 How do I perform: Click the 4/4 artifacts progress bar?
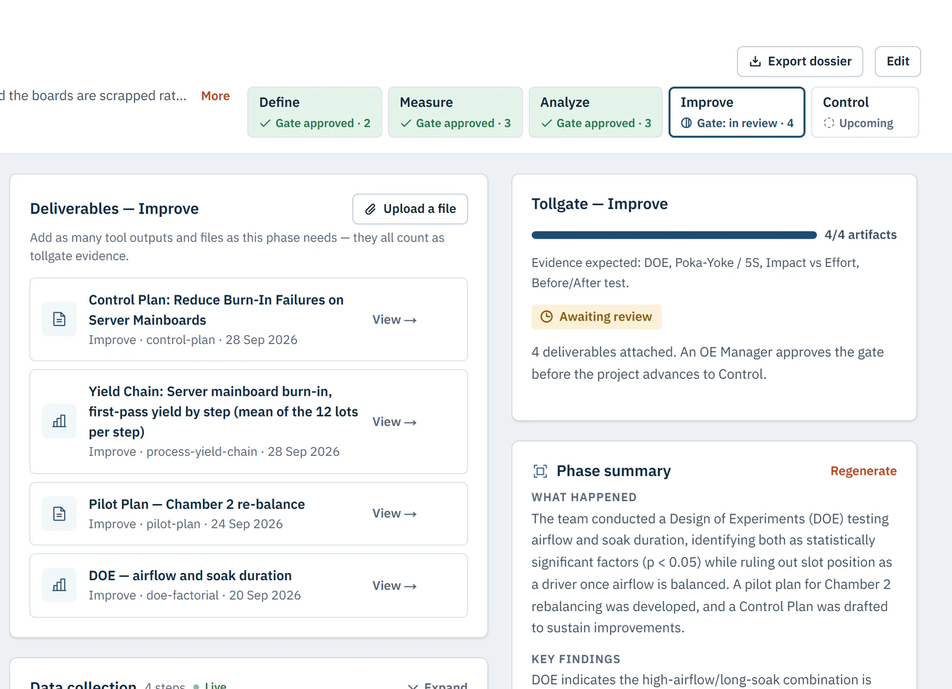(x=674, y=235)
